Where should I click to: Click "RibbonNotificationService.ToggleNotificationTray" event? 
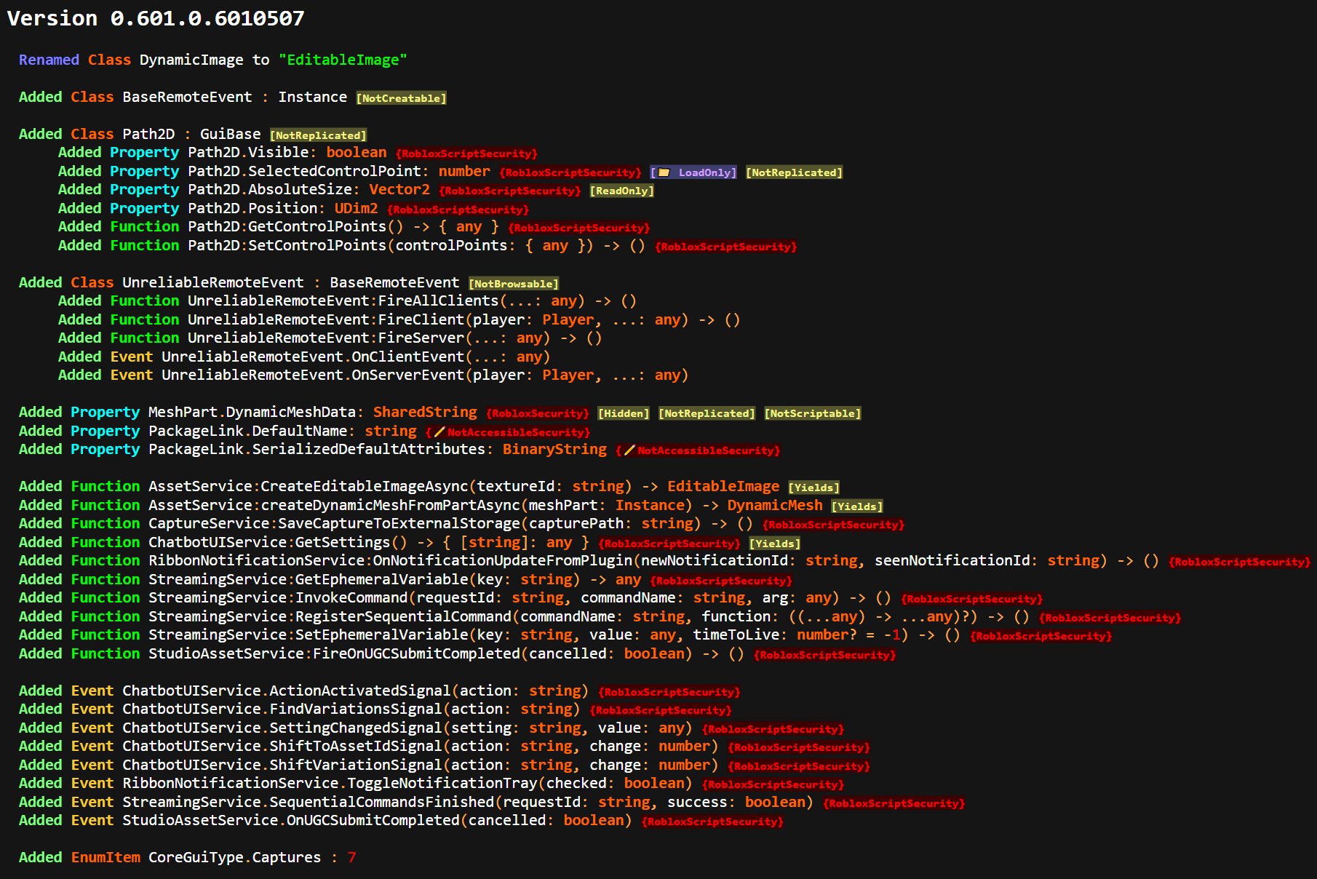click(x=330, y=783)
